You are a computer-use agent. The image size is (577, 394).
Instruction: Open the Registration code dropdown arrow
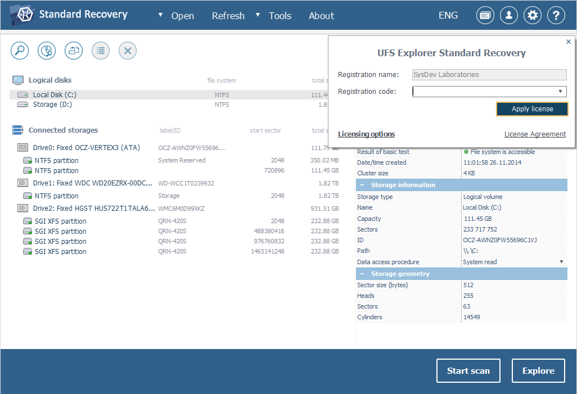click(561, 91)
